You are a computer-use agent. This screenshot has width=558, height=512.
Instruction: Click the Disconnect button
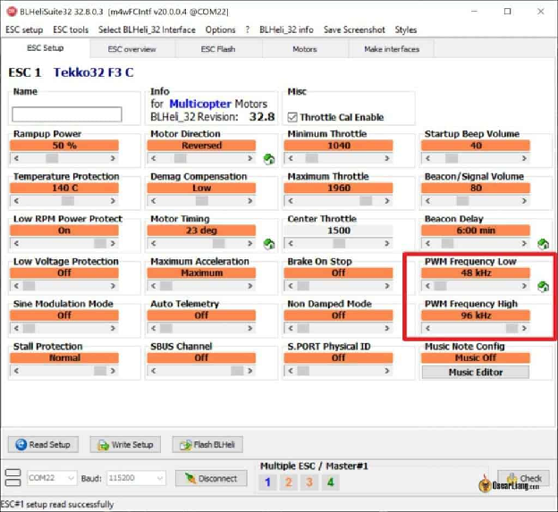211,479
